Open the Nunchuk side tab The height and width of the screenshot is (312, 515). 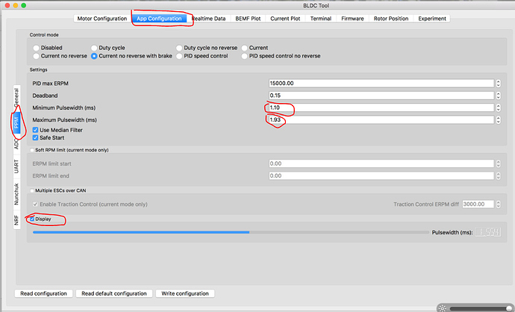pyautogui.click(x=16, y=193)
